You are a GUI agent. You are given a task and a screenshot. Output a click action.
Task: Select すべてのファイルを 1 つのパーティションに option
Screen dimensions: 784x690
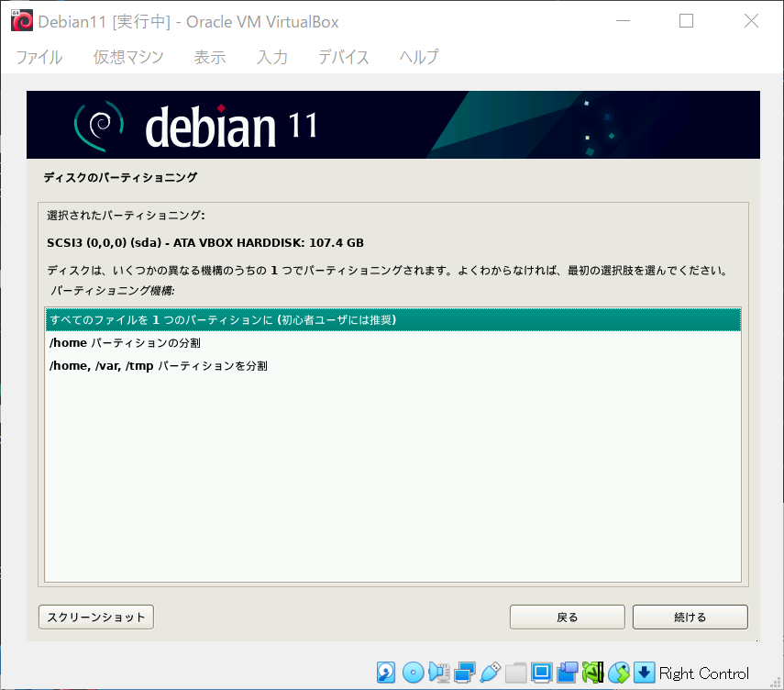[x=393, y=319]
